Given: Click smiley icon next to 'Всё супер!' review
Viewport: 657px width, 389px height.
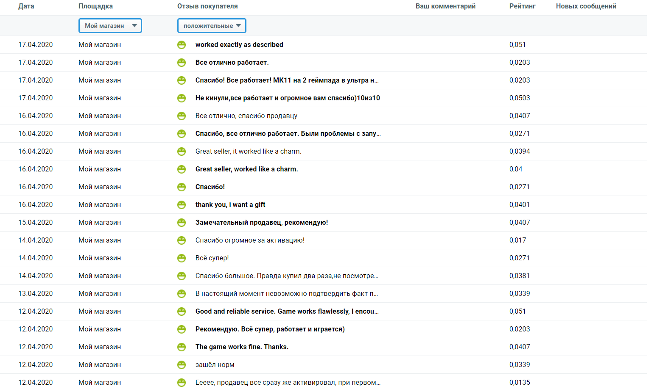Looking at the screenshot, I should coord(182,258).
